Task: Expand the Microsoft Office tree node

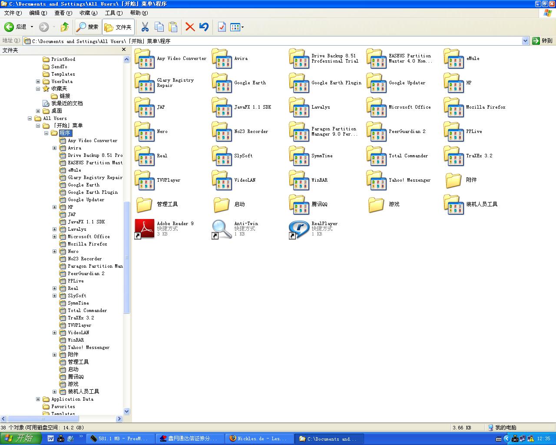Action: [54, 236]
